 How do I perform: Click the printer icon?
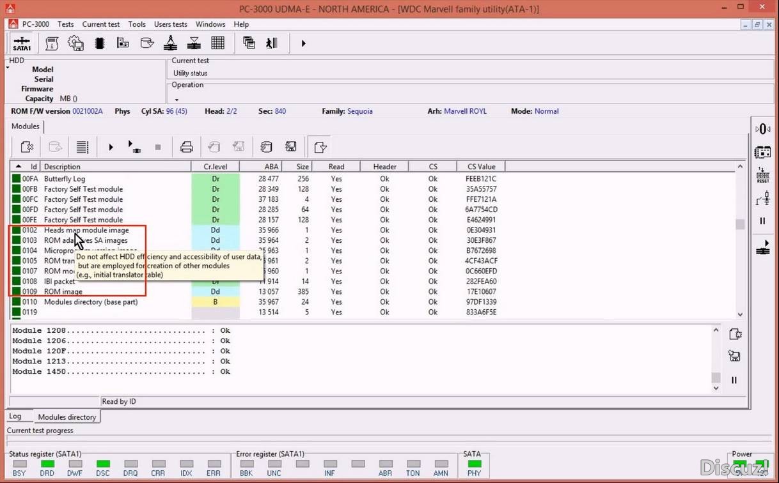[187, 147]
